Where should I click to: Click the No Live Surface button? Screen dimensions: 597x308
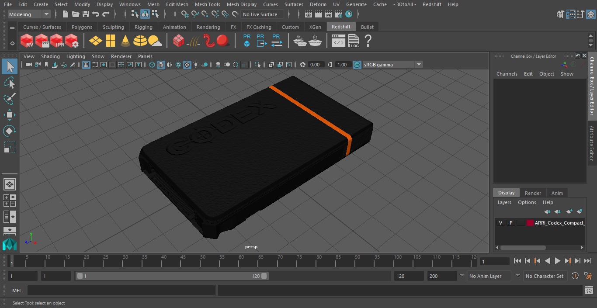point(263,14)
